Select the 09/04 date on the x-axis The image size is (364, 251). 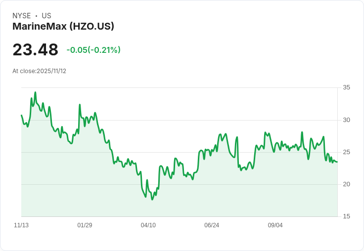click(x=275, y=225)
